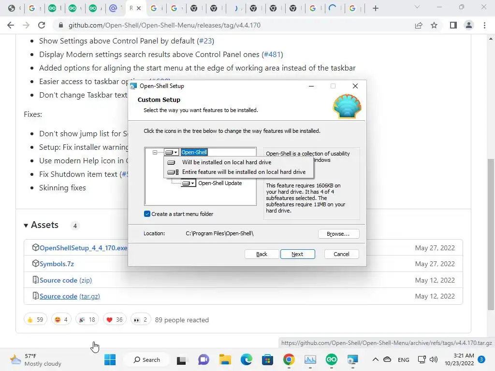Download Source code (tar.gz)
This screenshot has width=495, height=371.
pos(70,297)
